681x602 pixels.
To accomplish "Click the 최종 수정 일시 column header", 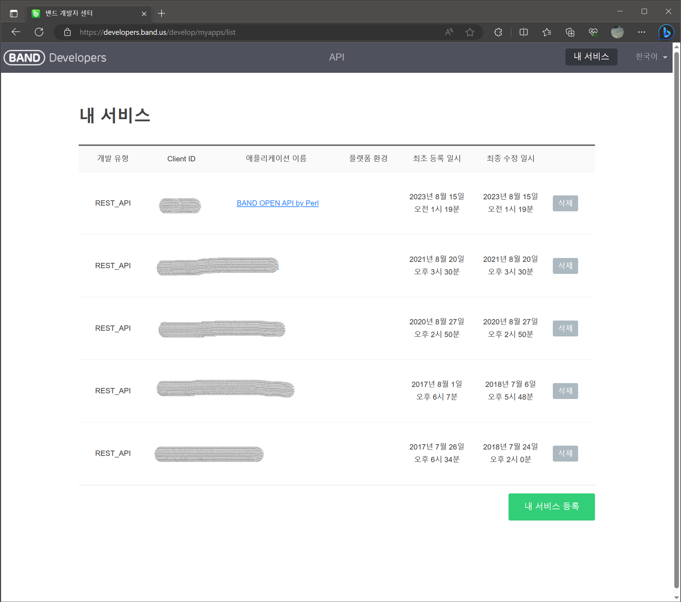I will 510,159.
